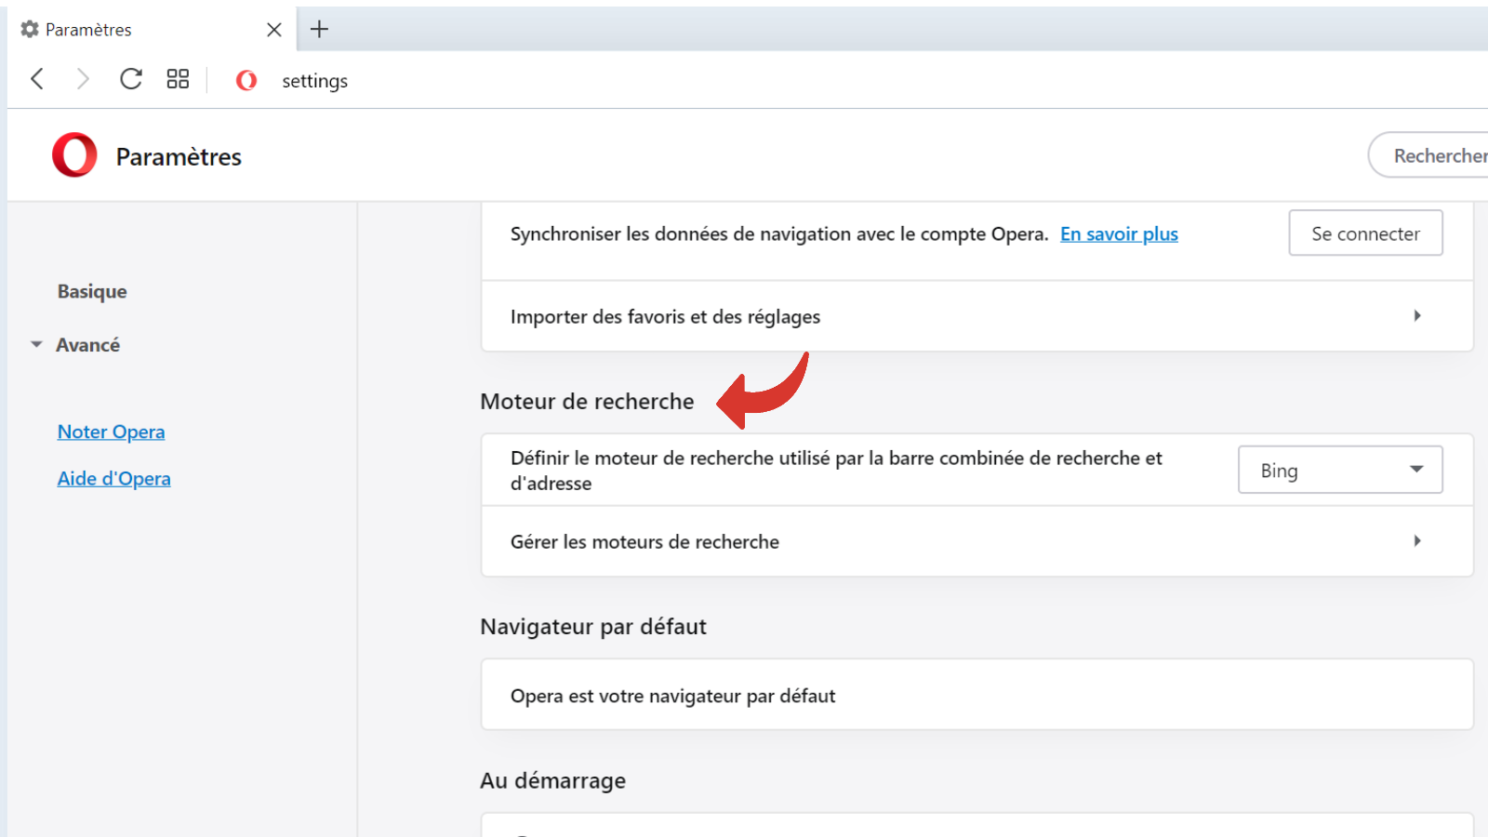Click the Opera icon in address bar
Screen dimensions: 1488x837
[246, 81]
